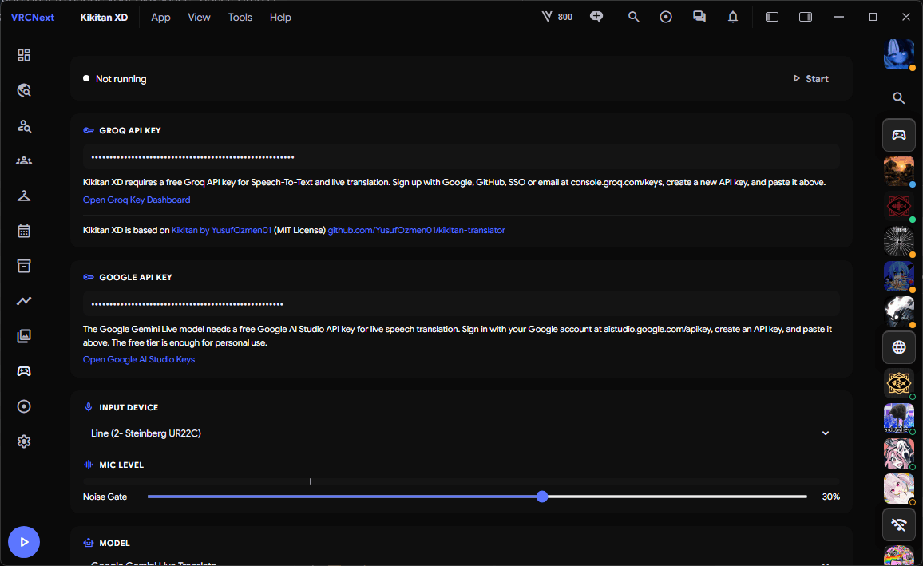923x566 pixels.
Task: Open own profile avatar at top right
Action: tap(899, 54)
